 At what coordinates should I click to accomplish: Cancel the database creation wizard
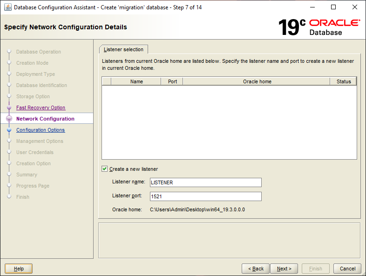coord(347,269)
